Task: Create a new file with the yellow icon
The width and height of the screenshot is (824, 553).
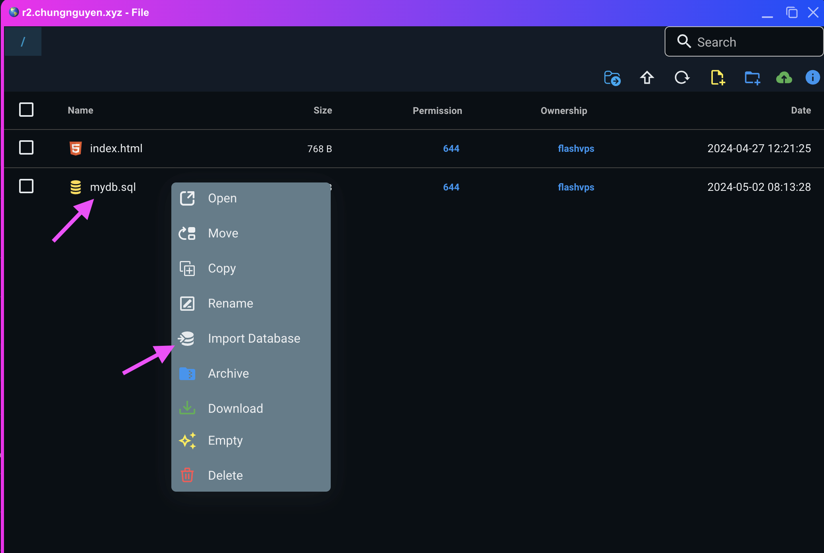Action: click(x=717, y=78)
